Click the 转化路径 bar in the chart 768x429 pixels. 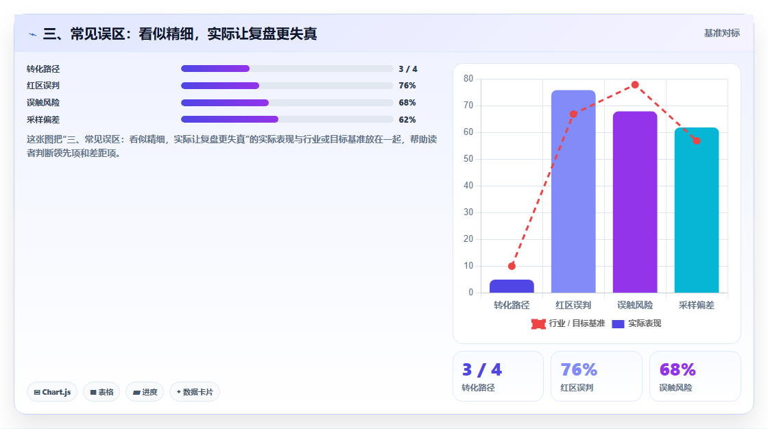[512, 286]
